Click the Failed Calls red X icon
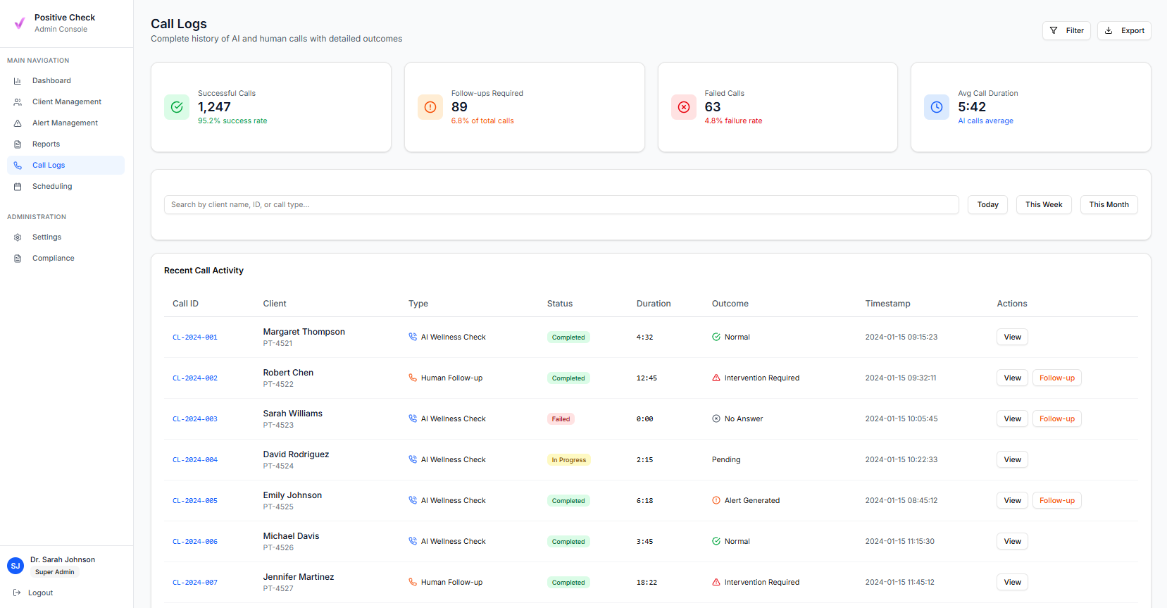The height and width of the screenshot is (608, 1167). pyautogui.click(x=683, y=107)
